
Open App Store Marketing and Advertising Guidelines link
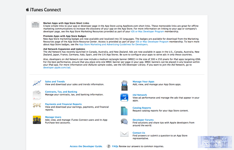pos(113,44)
